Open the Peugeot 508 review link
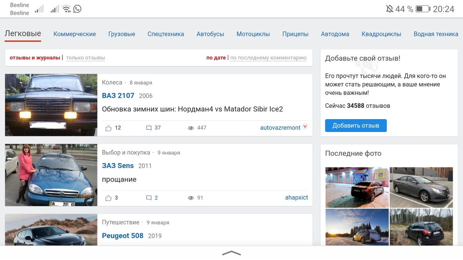This screenshot has width=463, height=260. click(x=123, y=236)
